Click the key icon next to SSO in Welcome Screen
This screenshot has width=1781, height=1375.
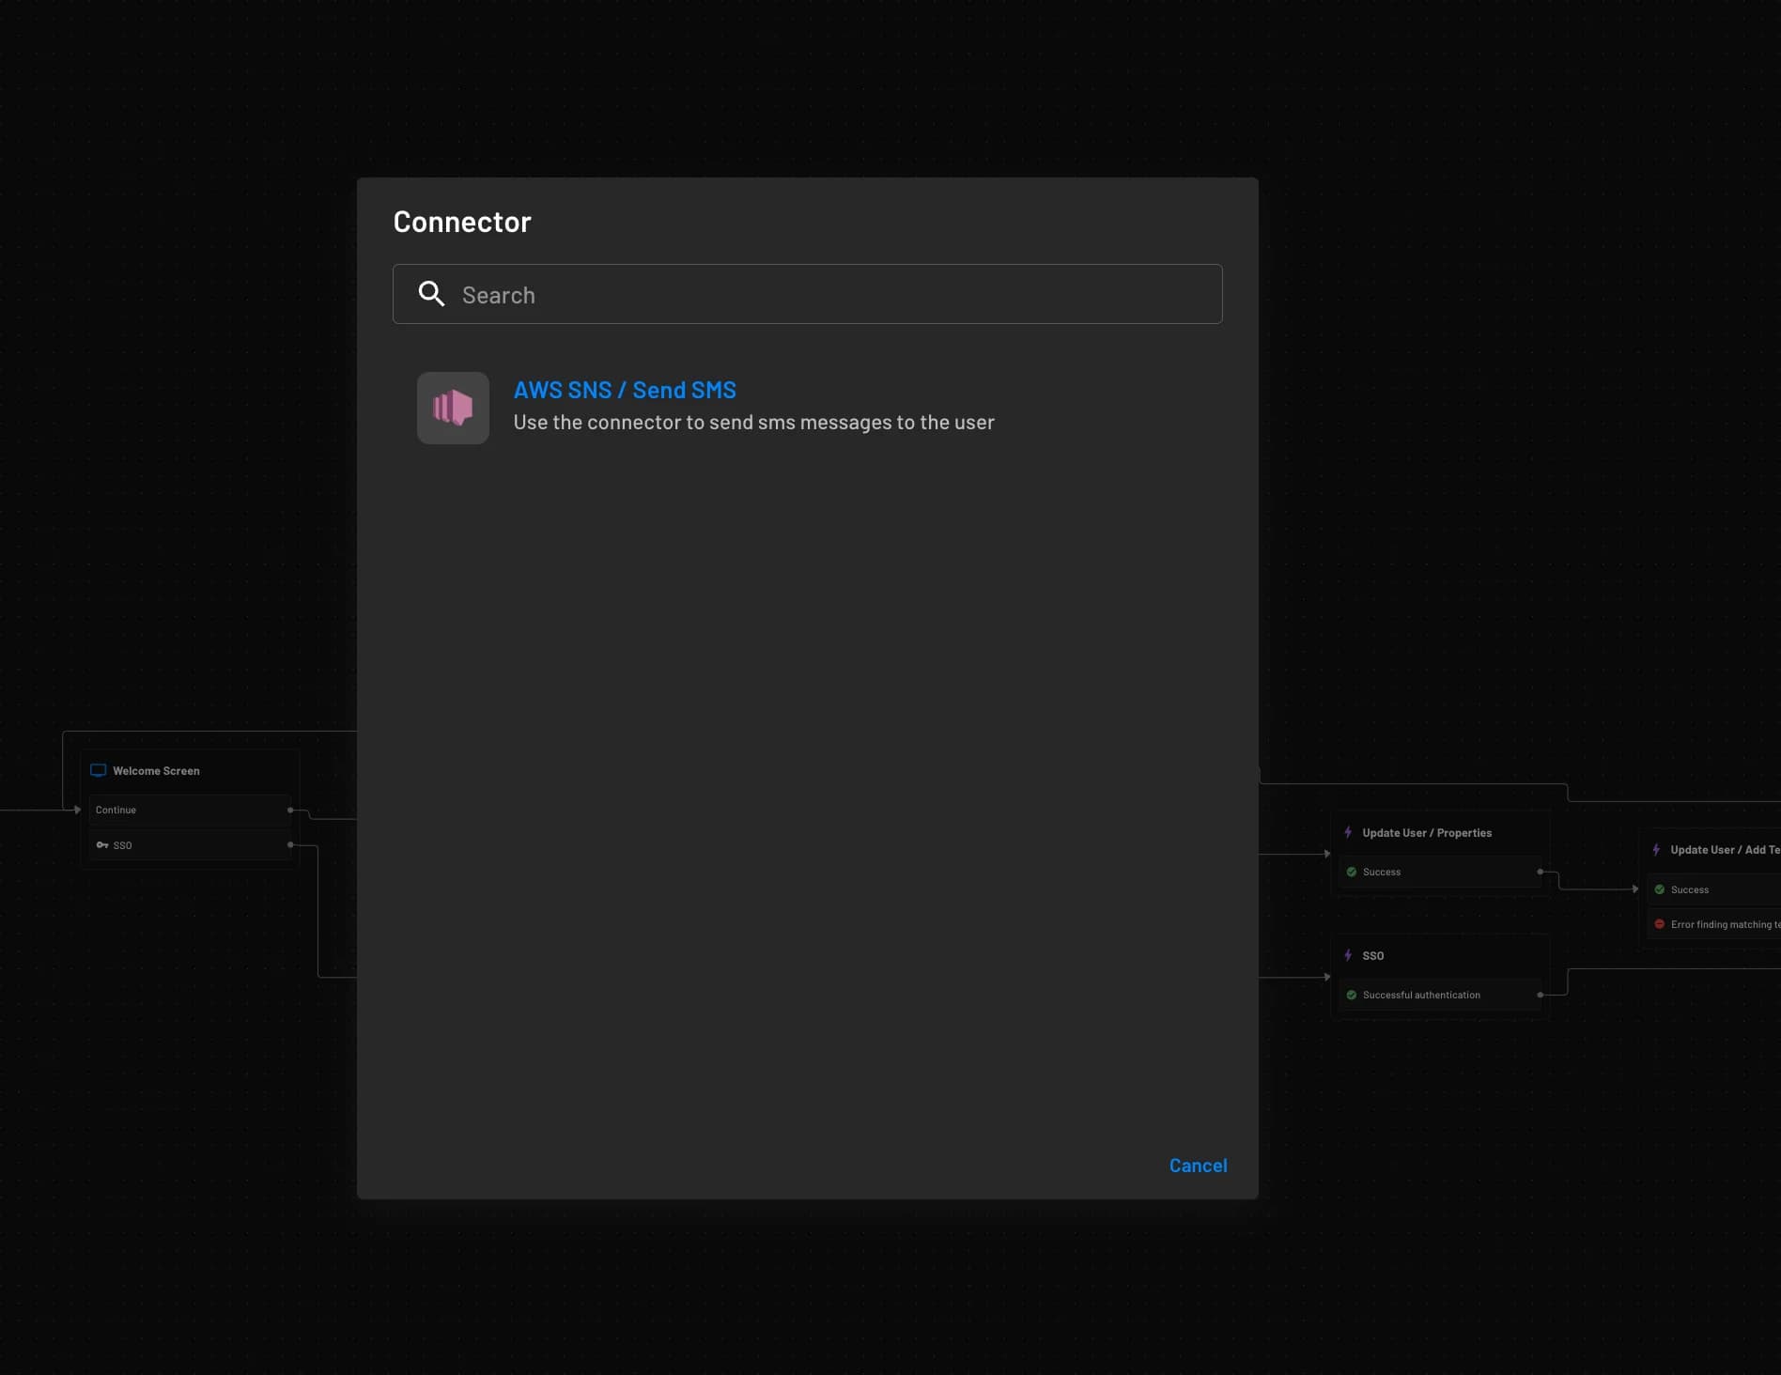(x=102, y=844)
